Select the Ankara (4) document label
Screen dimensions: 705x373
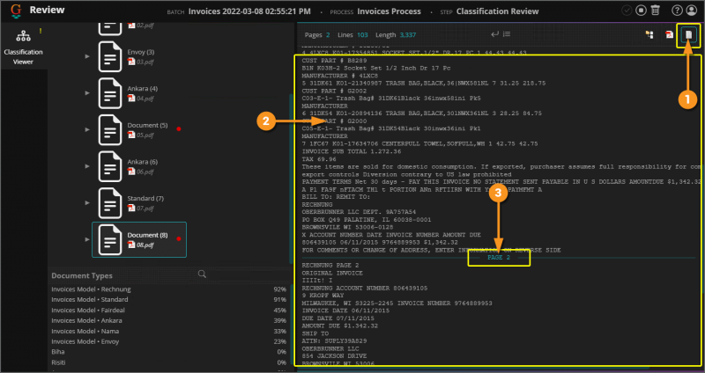tap(142, 89)
